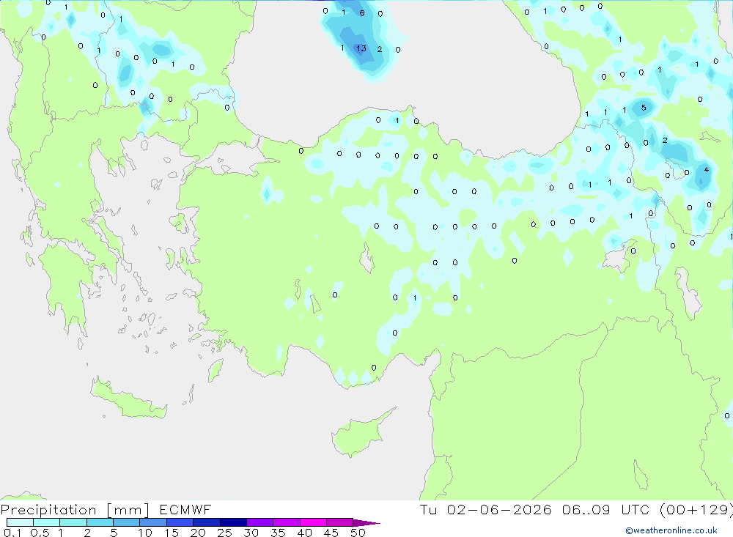Click the 'ECMWF' model label

[x=185, y=509]
